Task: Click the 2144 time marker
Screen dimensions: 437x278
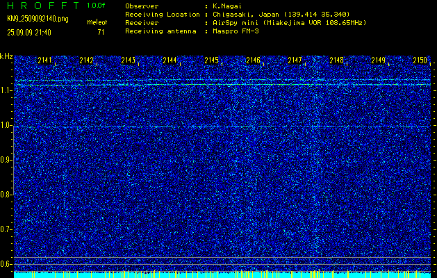Action: [x=170, y=60]
